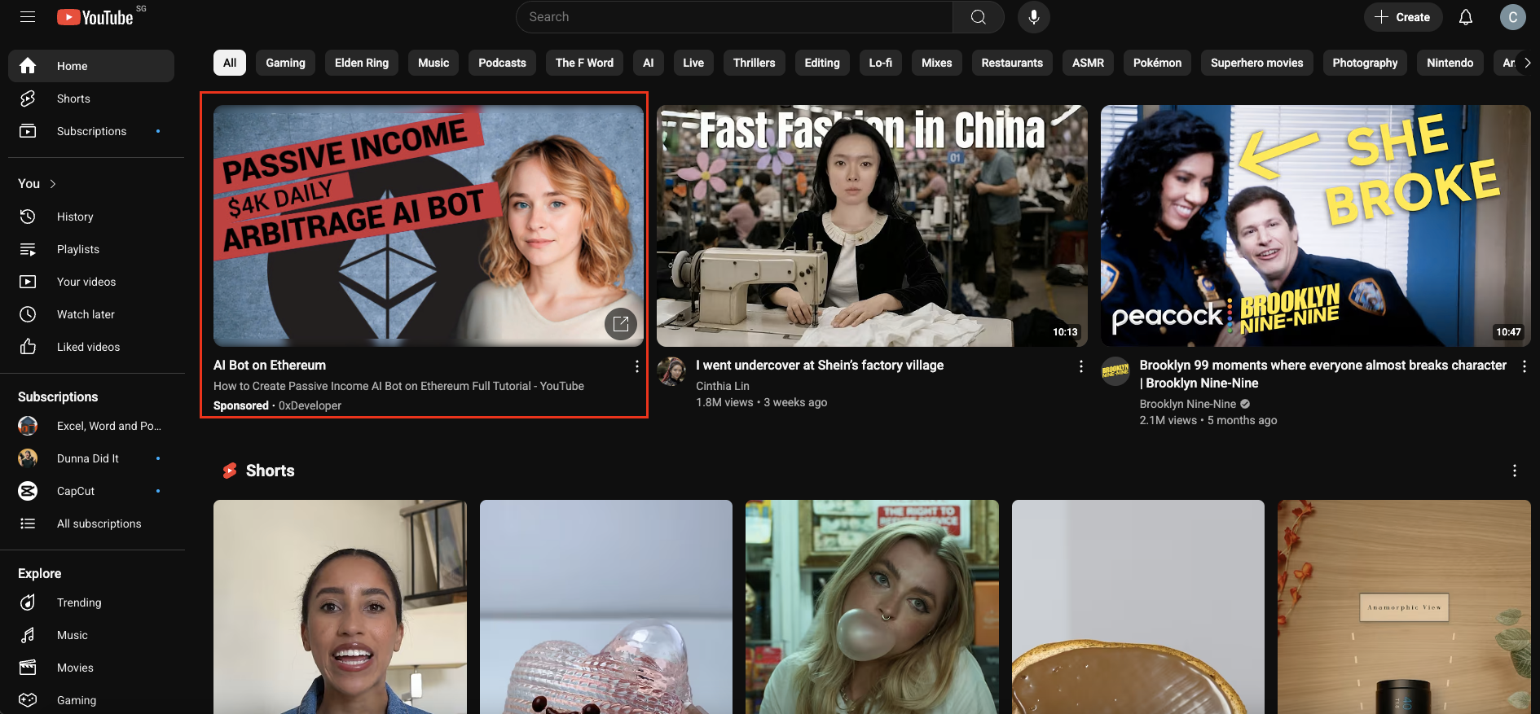Open the hamburger guide menu
The image size is (1540, 714).
click(x=28, y=17)
